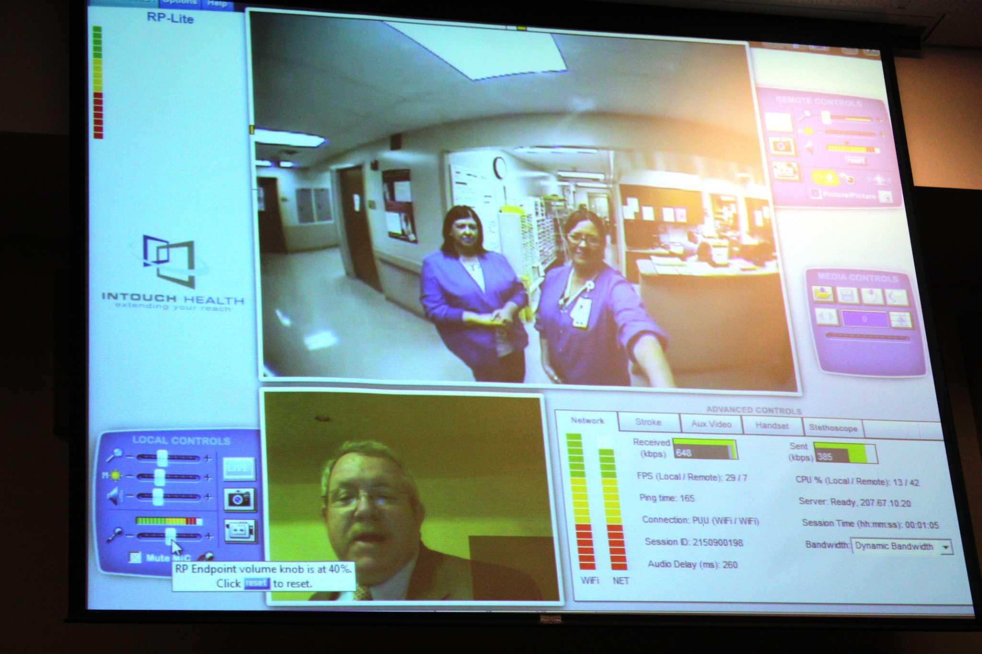Open the Help menu
Image resolution: width=982 pixels, height=654 pixels.
click(x=217, y=4)
